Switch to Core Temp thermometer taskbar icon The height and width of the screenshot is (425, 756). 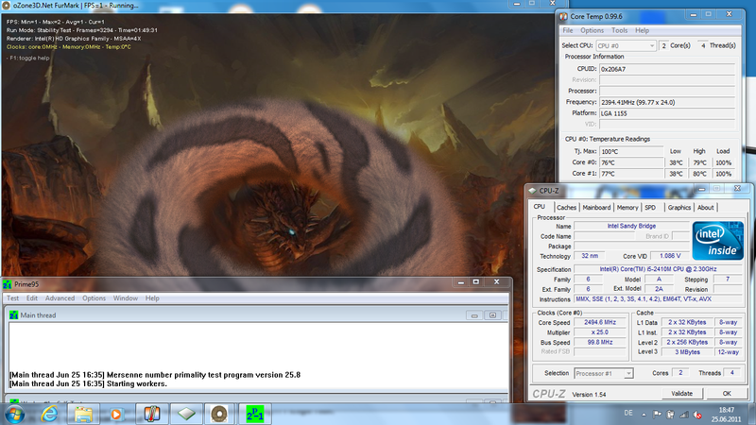(x=152, y=414)
